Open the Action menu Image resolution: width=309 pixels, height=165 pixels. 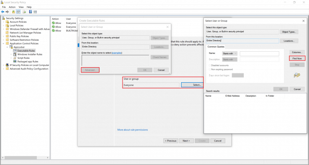(x=12, y=7)
